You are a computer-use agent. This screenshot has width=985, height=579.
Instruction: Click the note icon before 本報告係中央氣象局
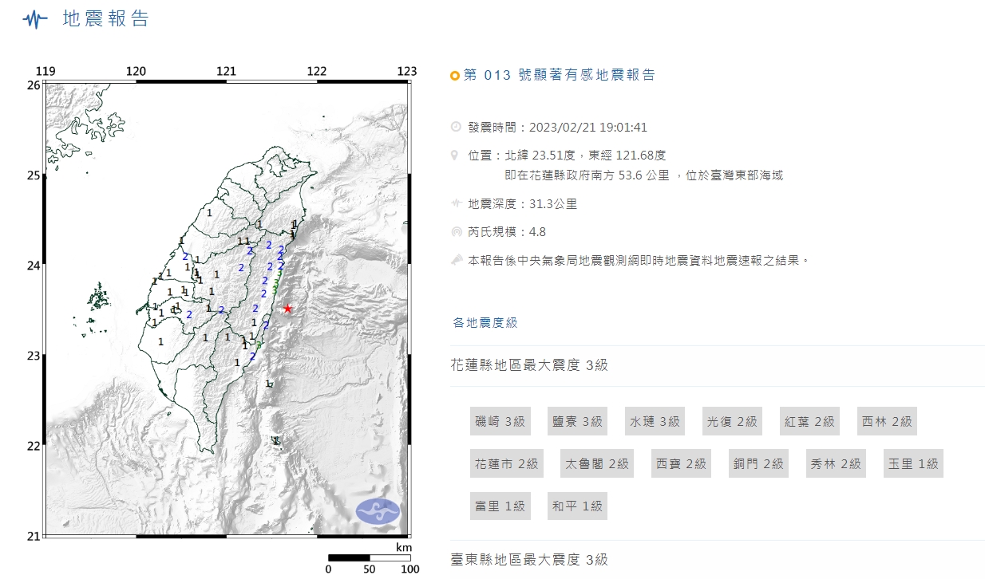(x=456, y=260)
